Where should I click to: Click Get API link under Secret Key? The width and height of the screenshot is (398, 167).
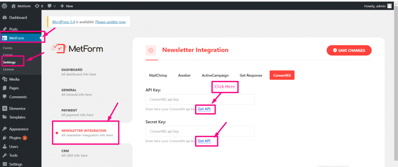click(204, 141)
